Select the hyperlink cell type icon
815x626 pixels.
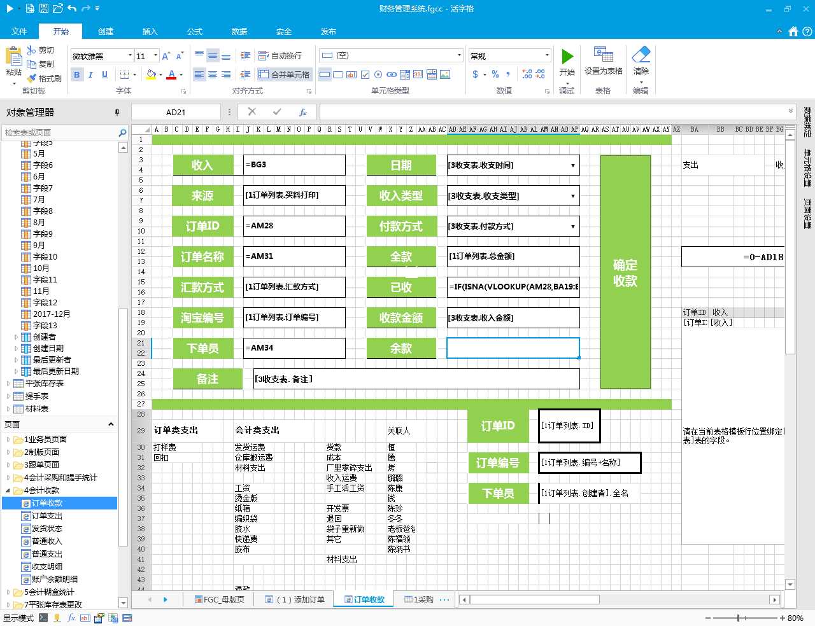click(x=392, y=75)
